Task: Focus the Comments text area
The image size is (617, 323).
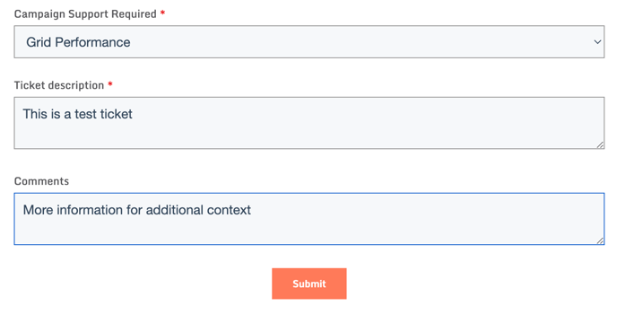Action: (x=308, y=219)
